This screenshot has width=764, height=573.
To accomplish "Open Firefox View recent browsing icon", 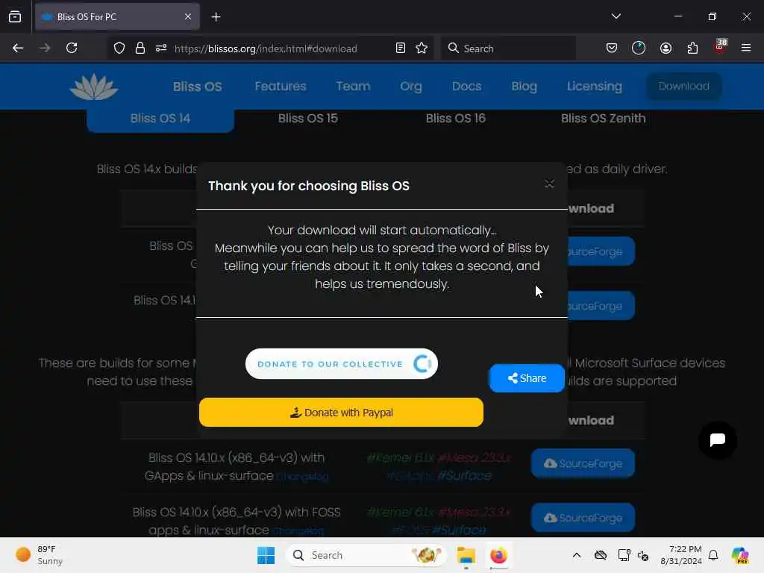I will pyautogui.click(x=15, y=17).
